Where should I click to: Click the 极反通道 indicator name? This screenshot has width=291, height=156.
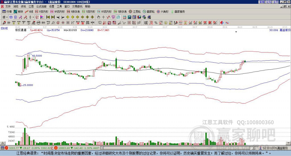click(21, 30)
